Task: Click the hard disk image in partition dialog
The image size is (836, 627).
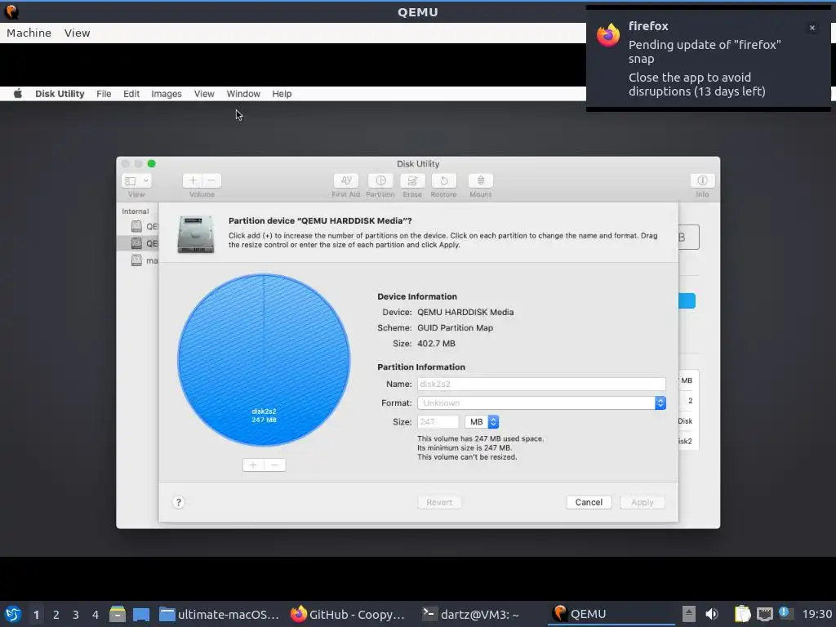Action: pos(196,234)
